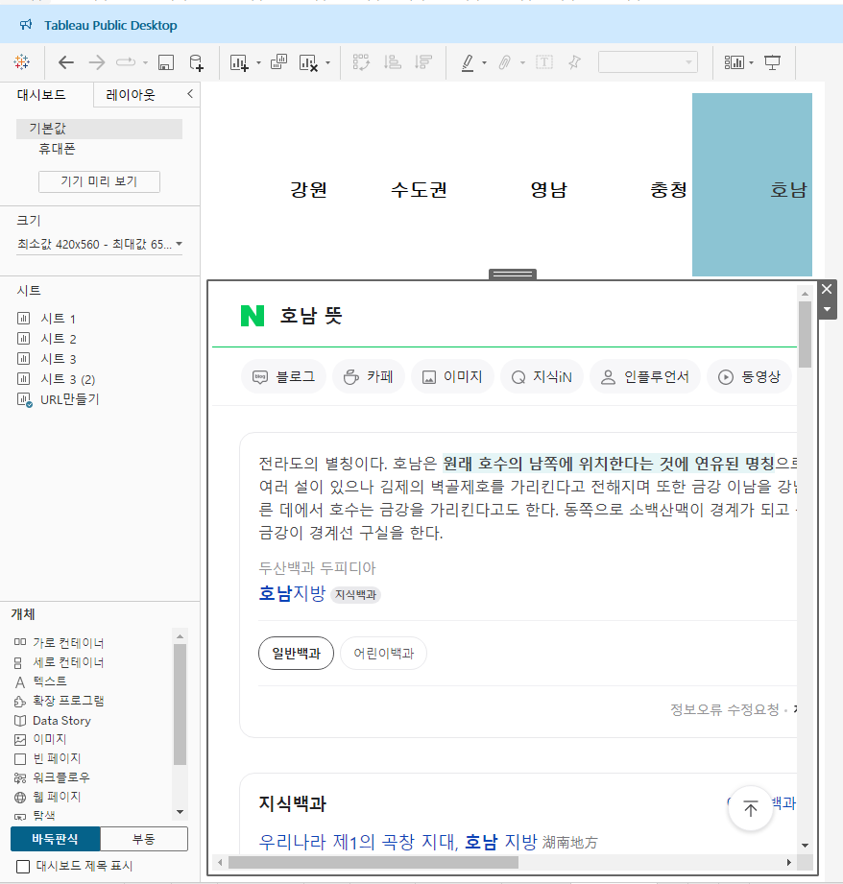Toggle 대시보드 제목 표시 checkbox
Image resolution: width=843 pixels, height=884 pixels.
(23, 867)
